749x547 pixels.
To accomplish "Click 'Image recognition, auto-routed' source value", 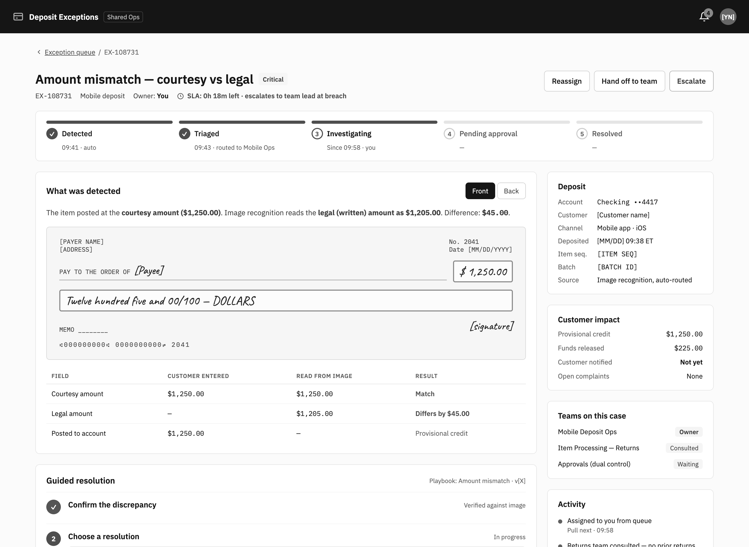I will pyautogui.click(x=644, y=280).
